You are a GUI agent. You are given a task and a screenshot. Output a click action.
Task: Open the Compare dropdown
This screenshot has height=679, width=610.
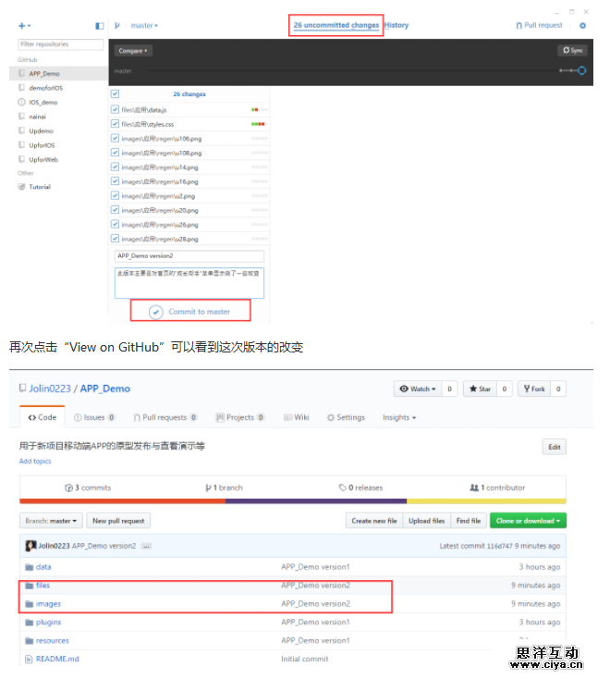point(133,51)
